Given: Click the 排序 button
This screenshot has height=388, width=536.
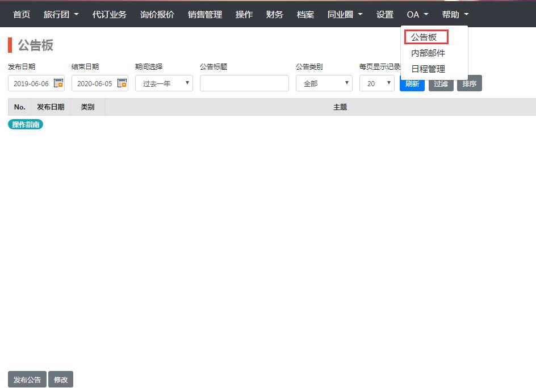Looking at the screenshot, I should 470,83.
